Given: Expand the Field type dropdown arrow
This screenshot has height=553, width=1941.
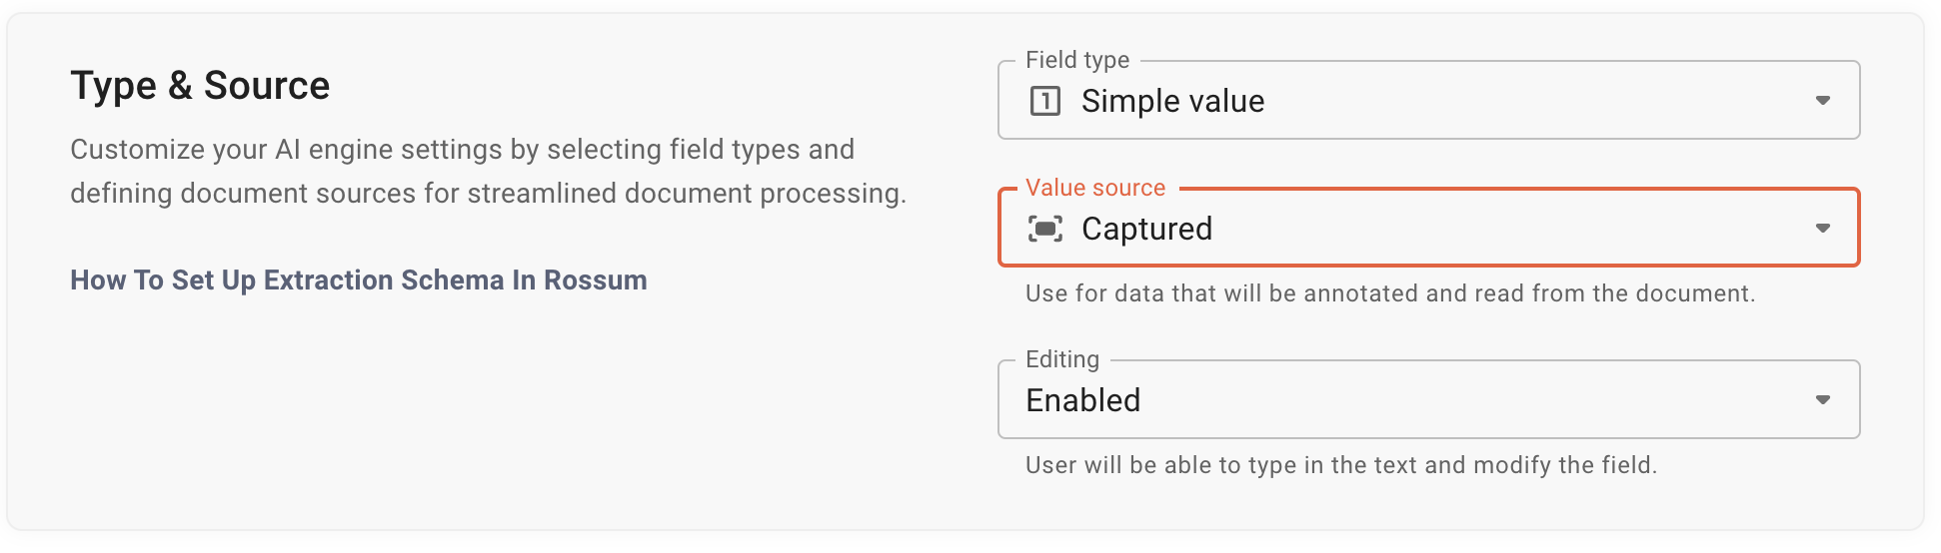Looking at the screenshot, I should 1823,101.
